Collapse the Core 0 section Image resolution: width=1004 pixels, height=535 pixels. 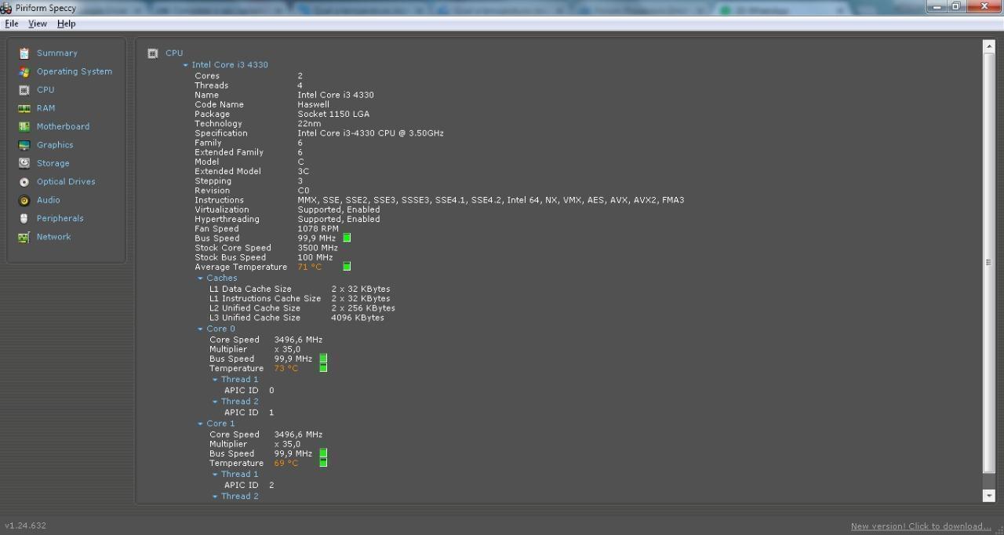[x=201, y=329]
